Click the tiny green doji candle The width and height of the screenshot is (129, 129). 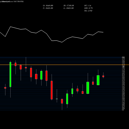point(57,99)
